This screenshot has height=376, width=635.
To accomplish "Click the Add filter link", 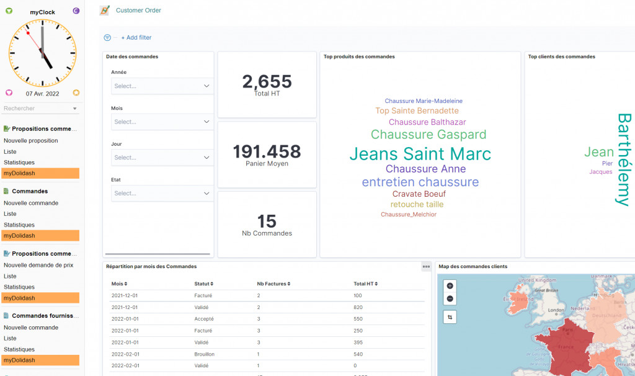I will tap(136, 38).
